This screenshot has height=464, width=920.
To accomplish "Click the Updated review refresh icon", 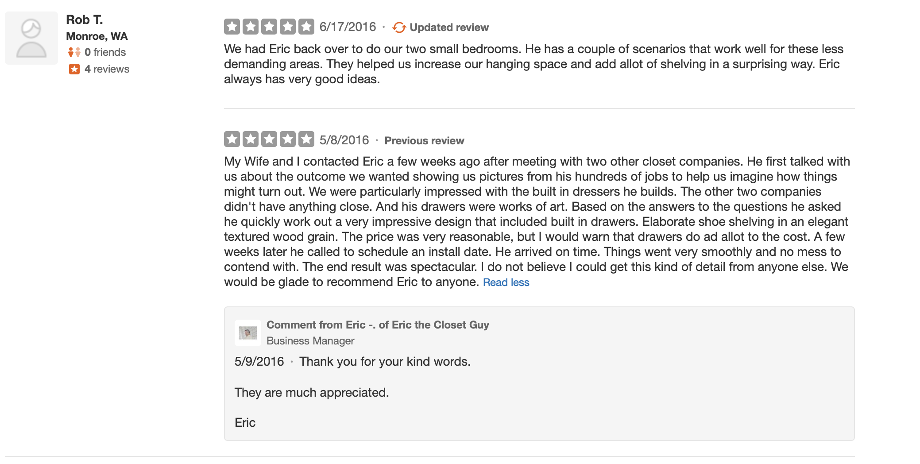I will coord(399,27).
